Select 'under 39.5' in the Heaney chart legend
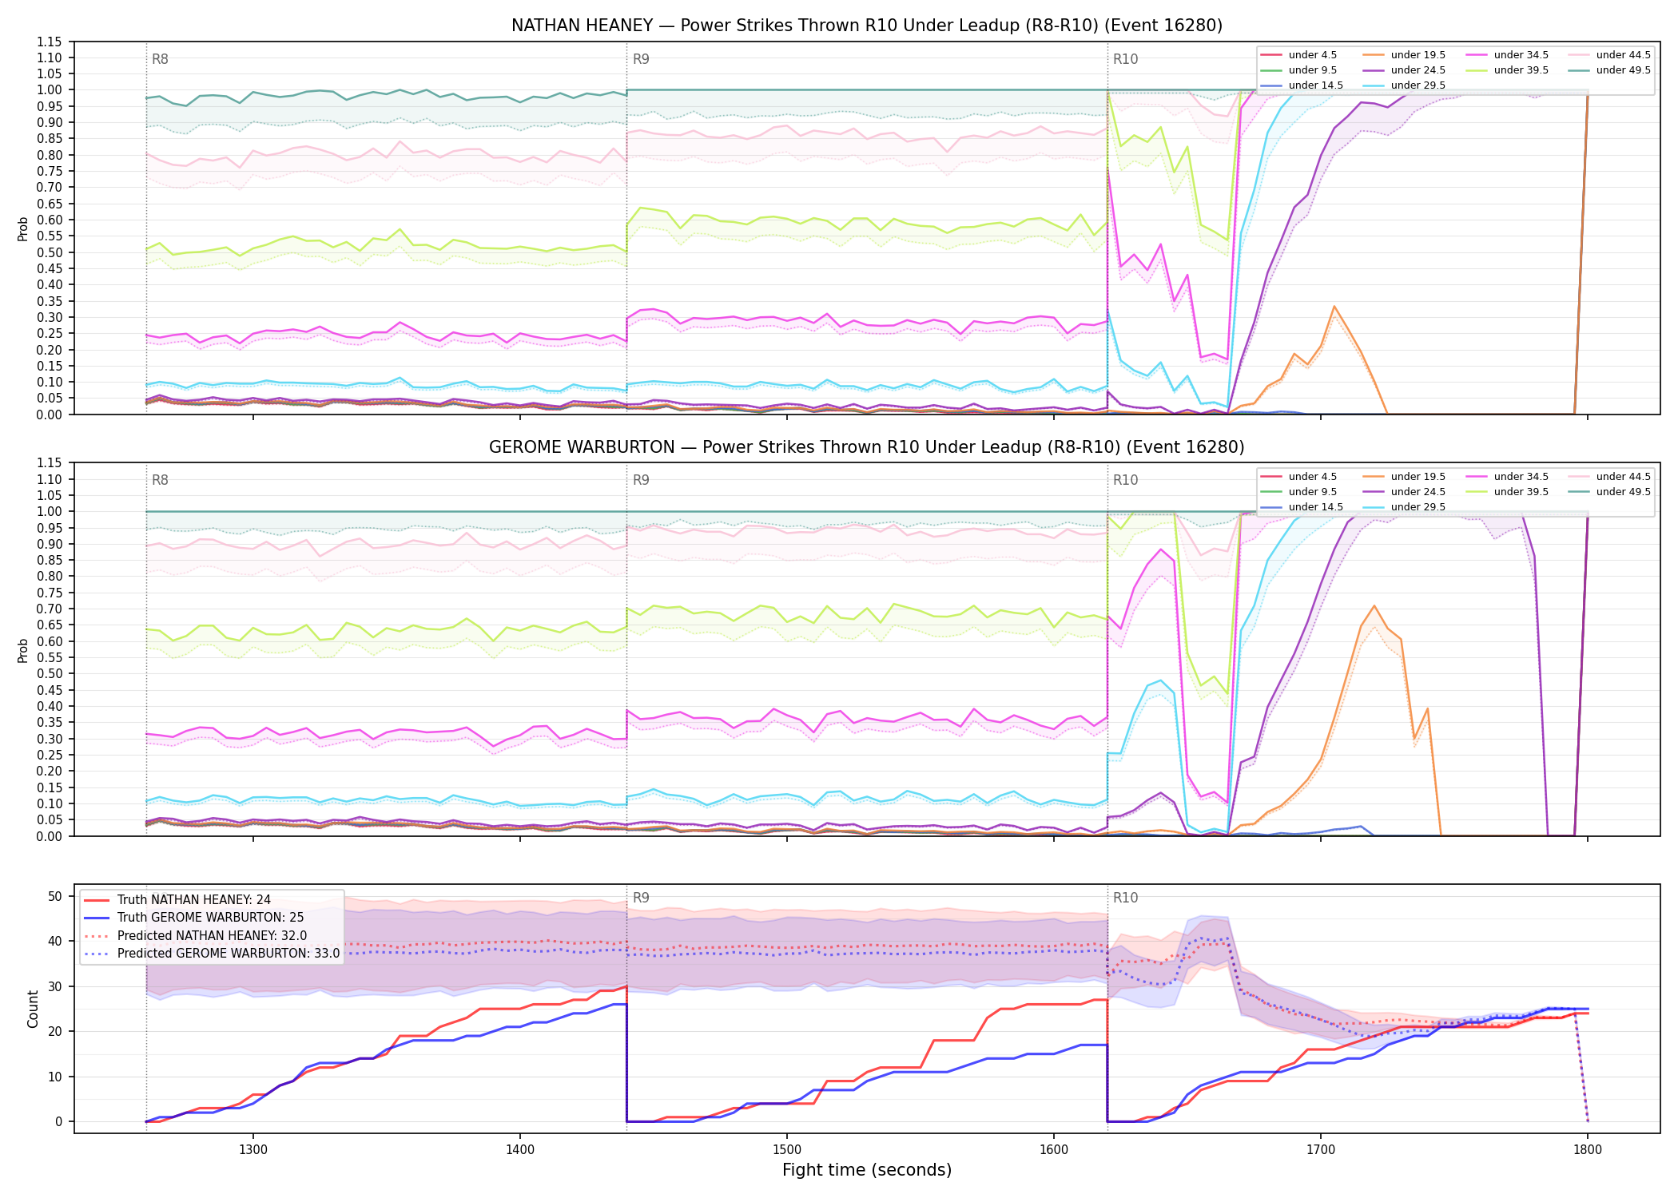Screen dimensions: 1678x1198 pyautogui.click(x=1521, y=70)
